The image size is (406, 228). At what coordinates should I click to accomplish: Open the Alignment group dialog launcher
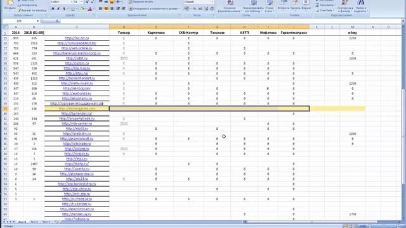tap(180, 15)
